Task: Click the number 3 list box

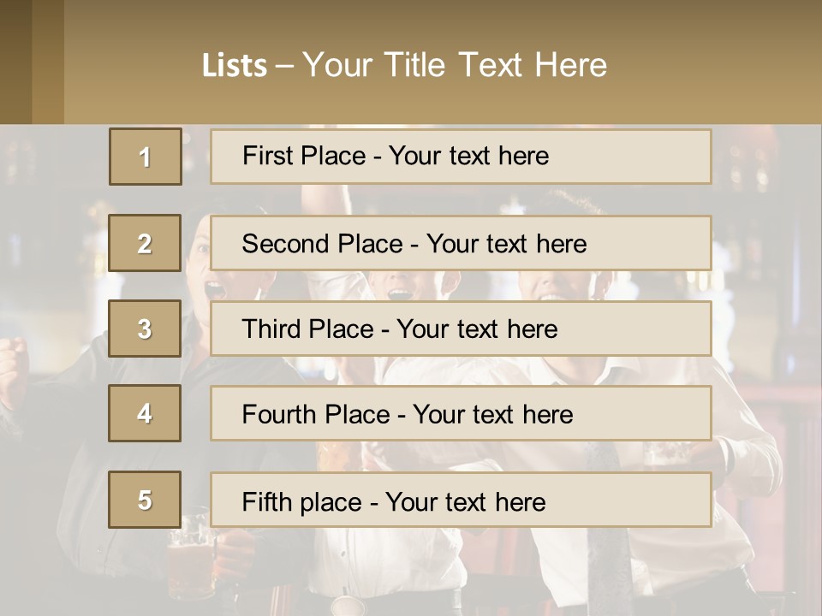Action: (x=145, y=329)
